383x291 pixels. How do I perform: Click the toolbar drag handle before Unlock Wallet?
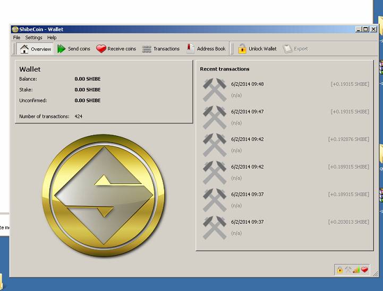[x=232, y=49]
